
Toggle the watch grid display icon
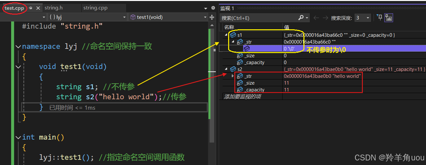coord(389,18)
